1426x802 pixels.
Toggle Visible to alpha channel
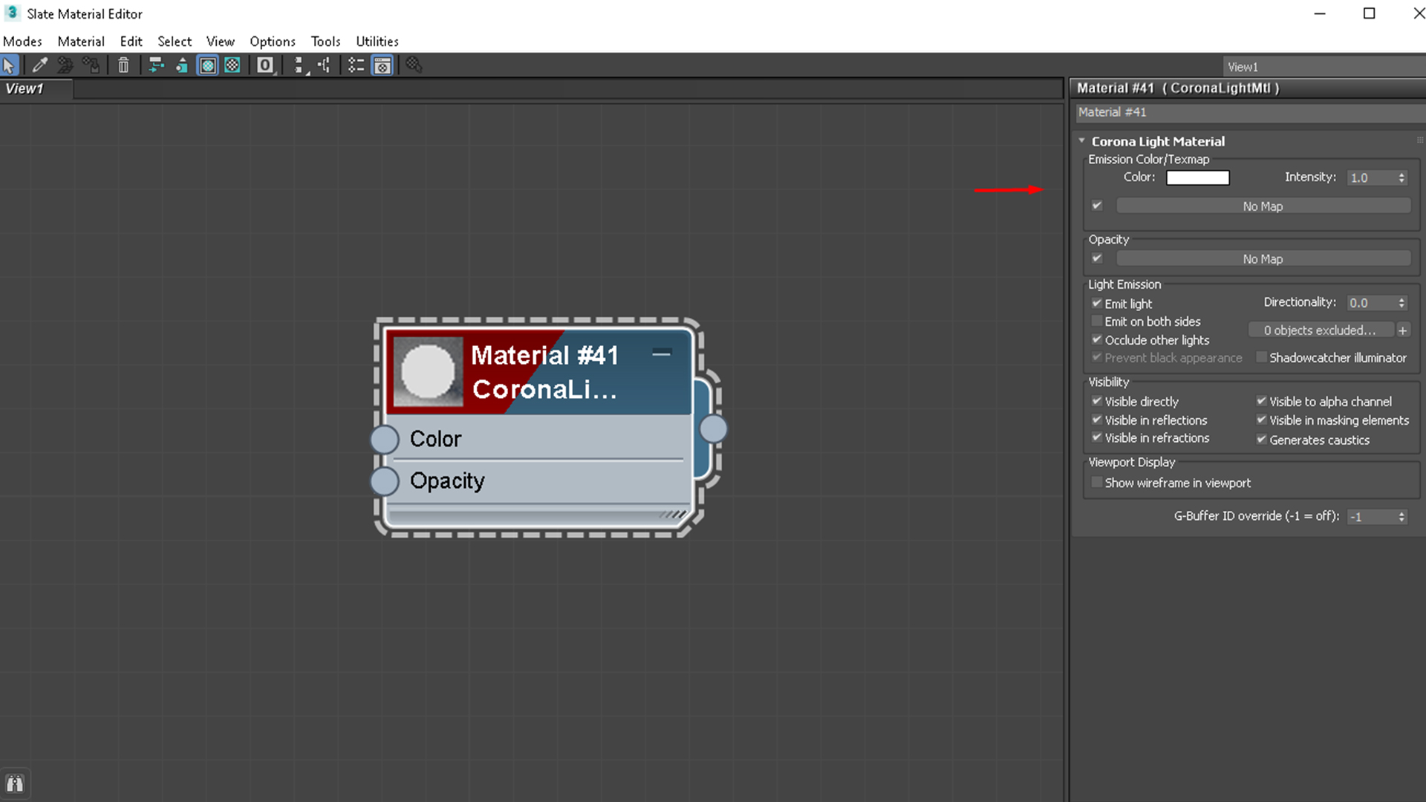point(1261,401)
